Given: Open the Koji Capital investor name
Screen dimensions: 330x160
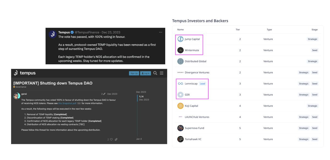Looking at the screenshot, I should tap(191, 106).
